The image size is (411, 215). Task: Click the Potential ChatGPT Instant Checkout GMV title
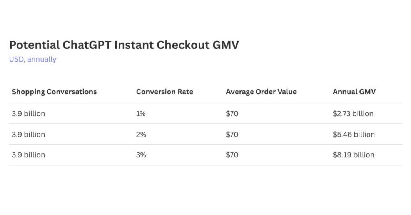point(124,45)
